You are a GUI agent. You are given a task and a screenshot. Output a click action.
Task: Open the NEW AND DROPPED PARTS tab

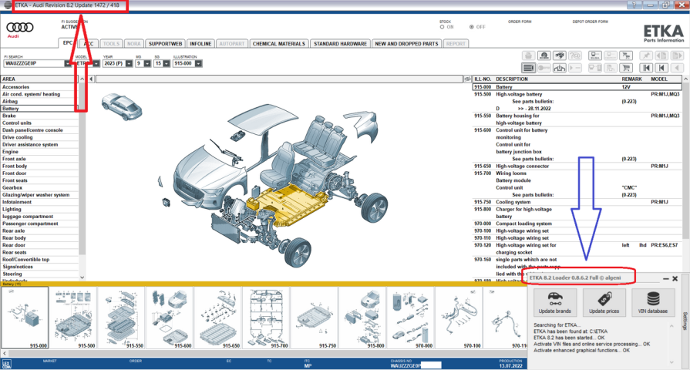(406, 44)
